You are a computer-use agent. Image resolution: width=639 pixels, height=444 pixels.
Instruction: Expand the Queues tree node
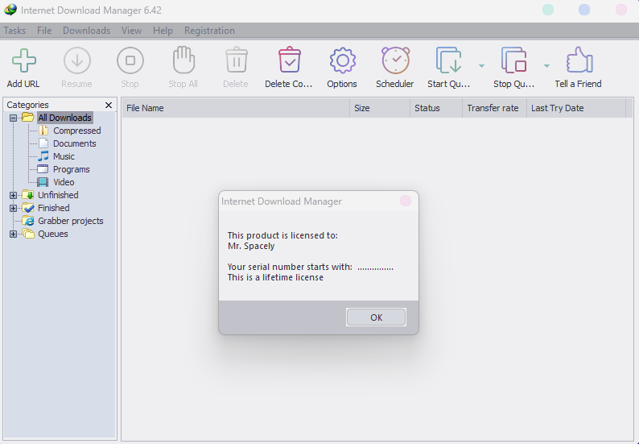(x=13, y=234)
